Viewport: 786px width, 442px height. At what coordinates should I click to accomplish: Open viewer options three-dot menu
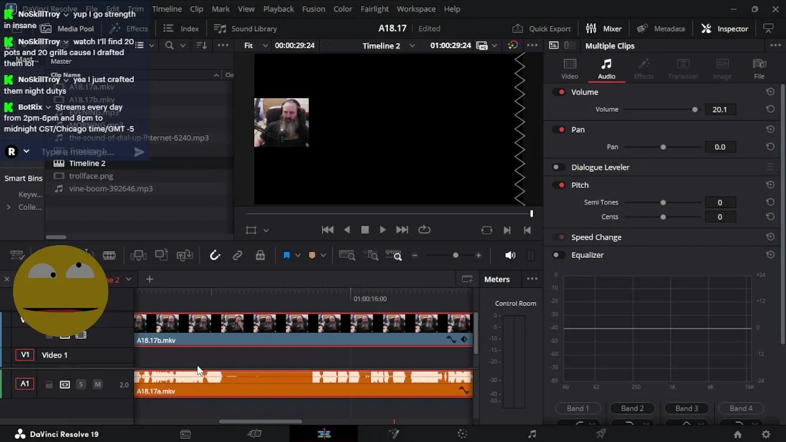pos(532,45)
